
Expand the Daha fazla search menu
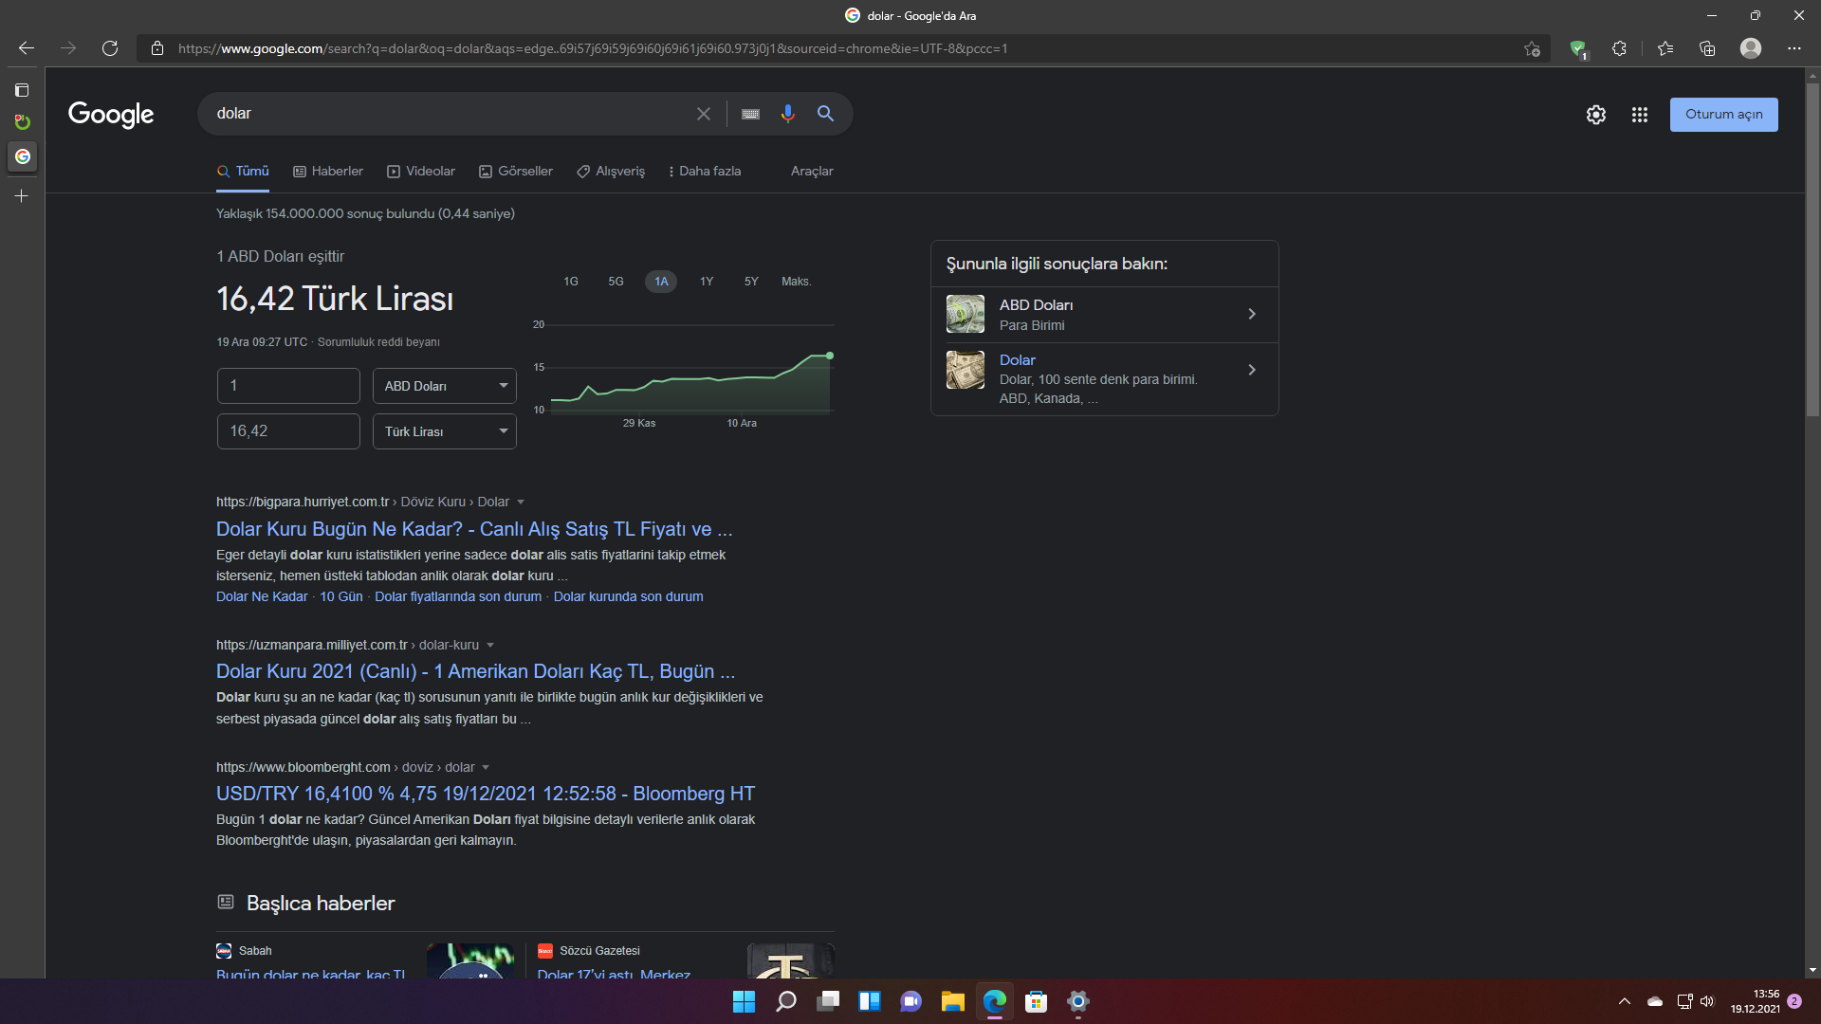click(704, 172)
